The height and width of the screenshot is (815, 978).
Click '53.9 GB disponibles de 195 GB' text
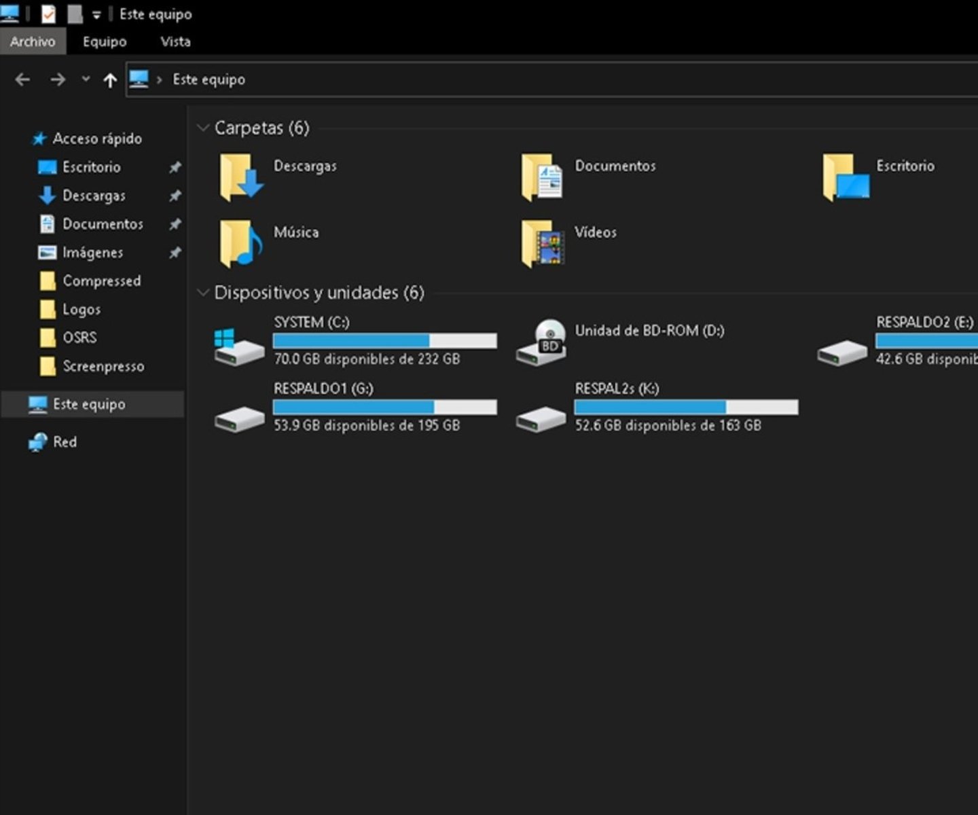click(367, 425)
